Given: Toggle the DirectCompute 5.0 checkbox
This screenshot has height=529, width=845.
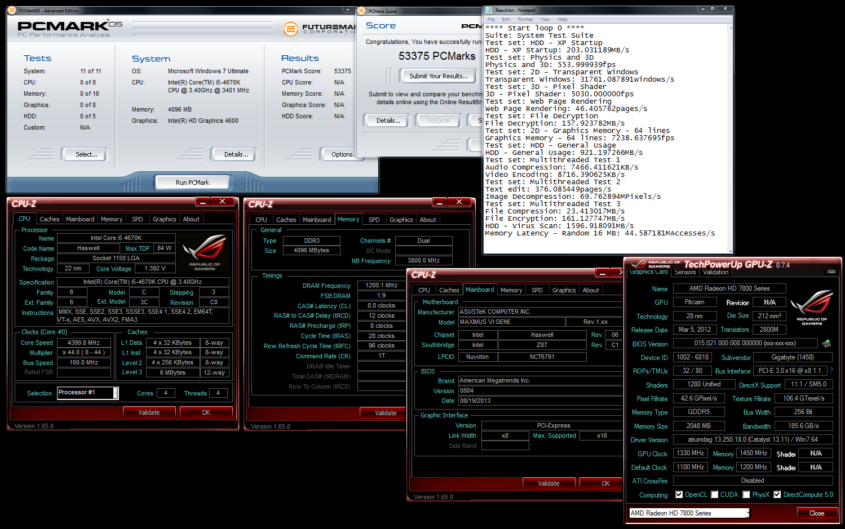Looking at the screenshot, I should tap(777, 495).
